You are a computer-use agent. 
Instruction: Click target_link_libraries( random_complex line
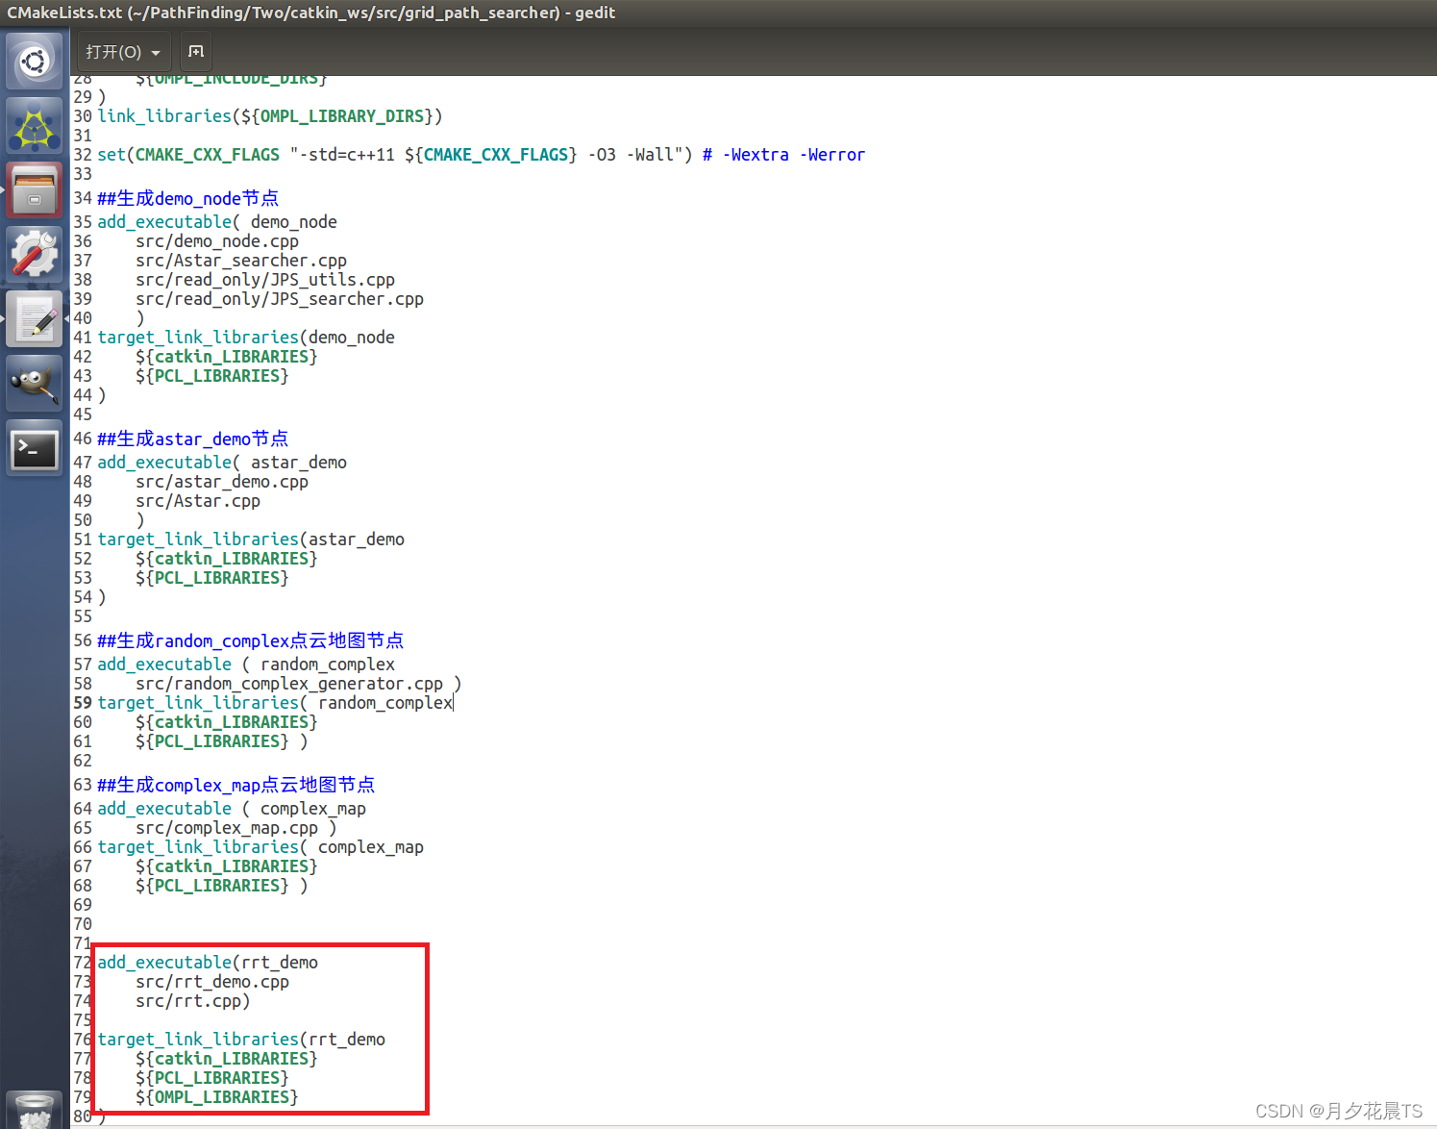(x=275, y=703)
